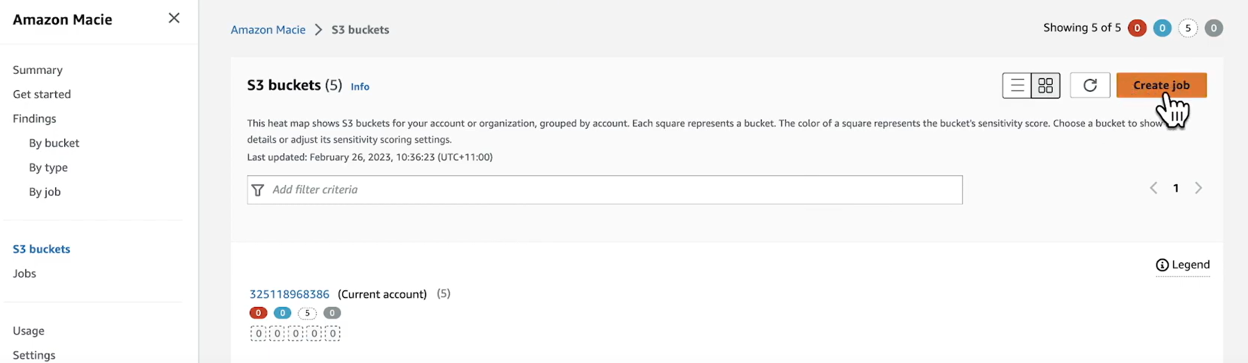Click the Add filter criteria field

(605, 190)
